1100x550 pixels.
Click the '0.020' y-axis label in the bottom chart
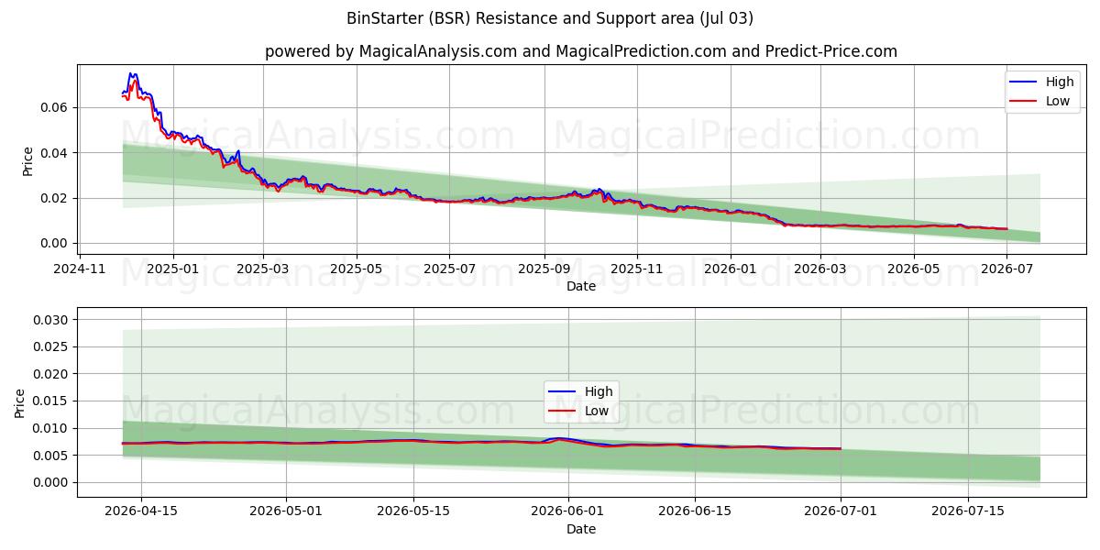[x=52, y=374]
